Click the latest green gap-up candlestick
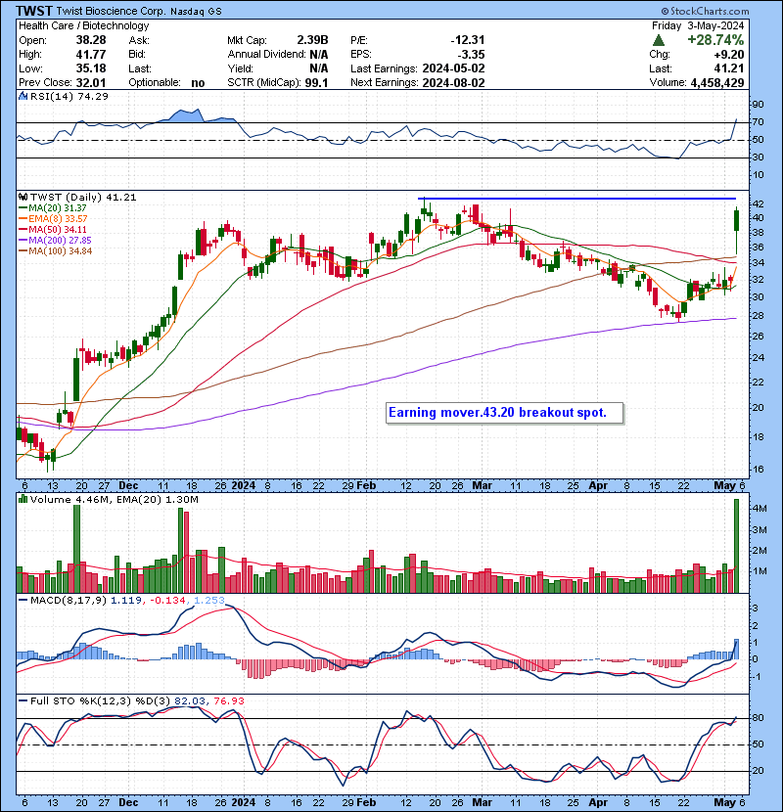The height and width of the screenshot is (812, 783). click(736, 220)
